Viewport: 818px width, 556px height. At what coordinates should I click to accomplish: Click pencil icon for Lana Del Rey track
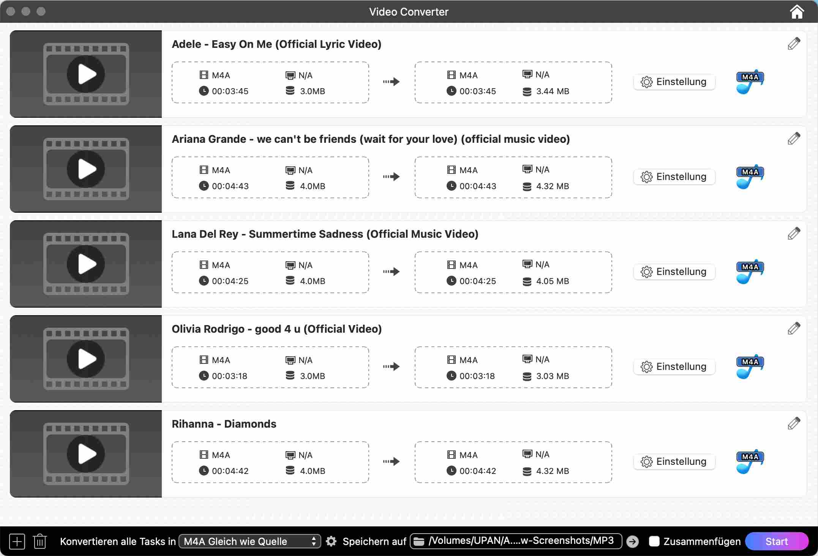click(794, 234)
